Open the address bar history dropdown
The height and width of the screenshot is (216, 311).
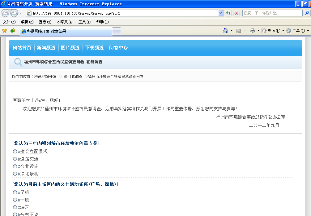point(220,13)
